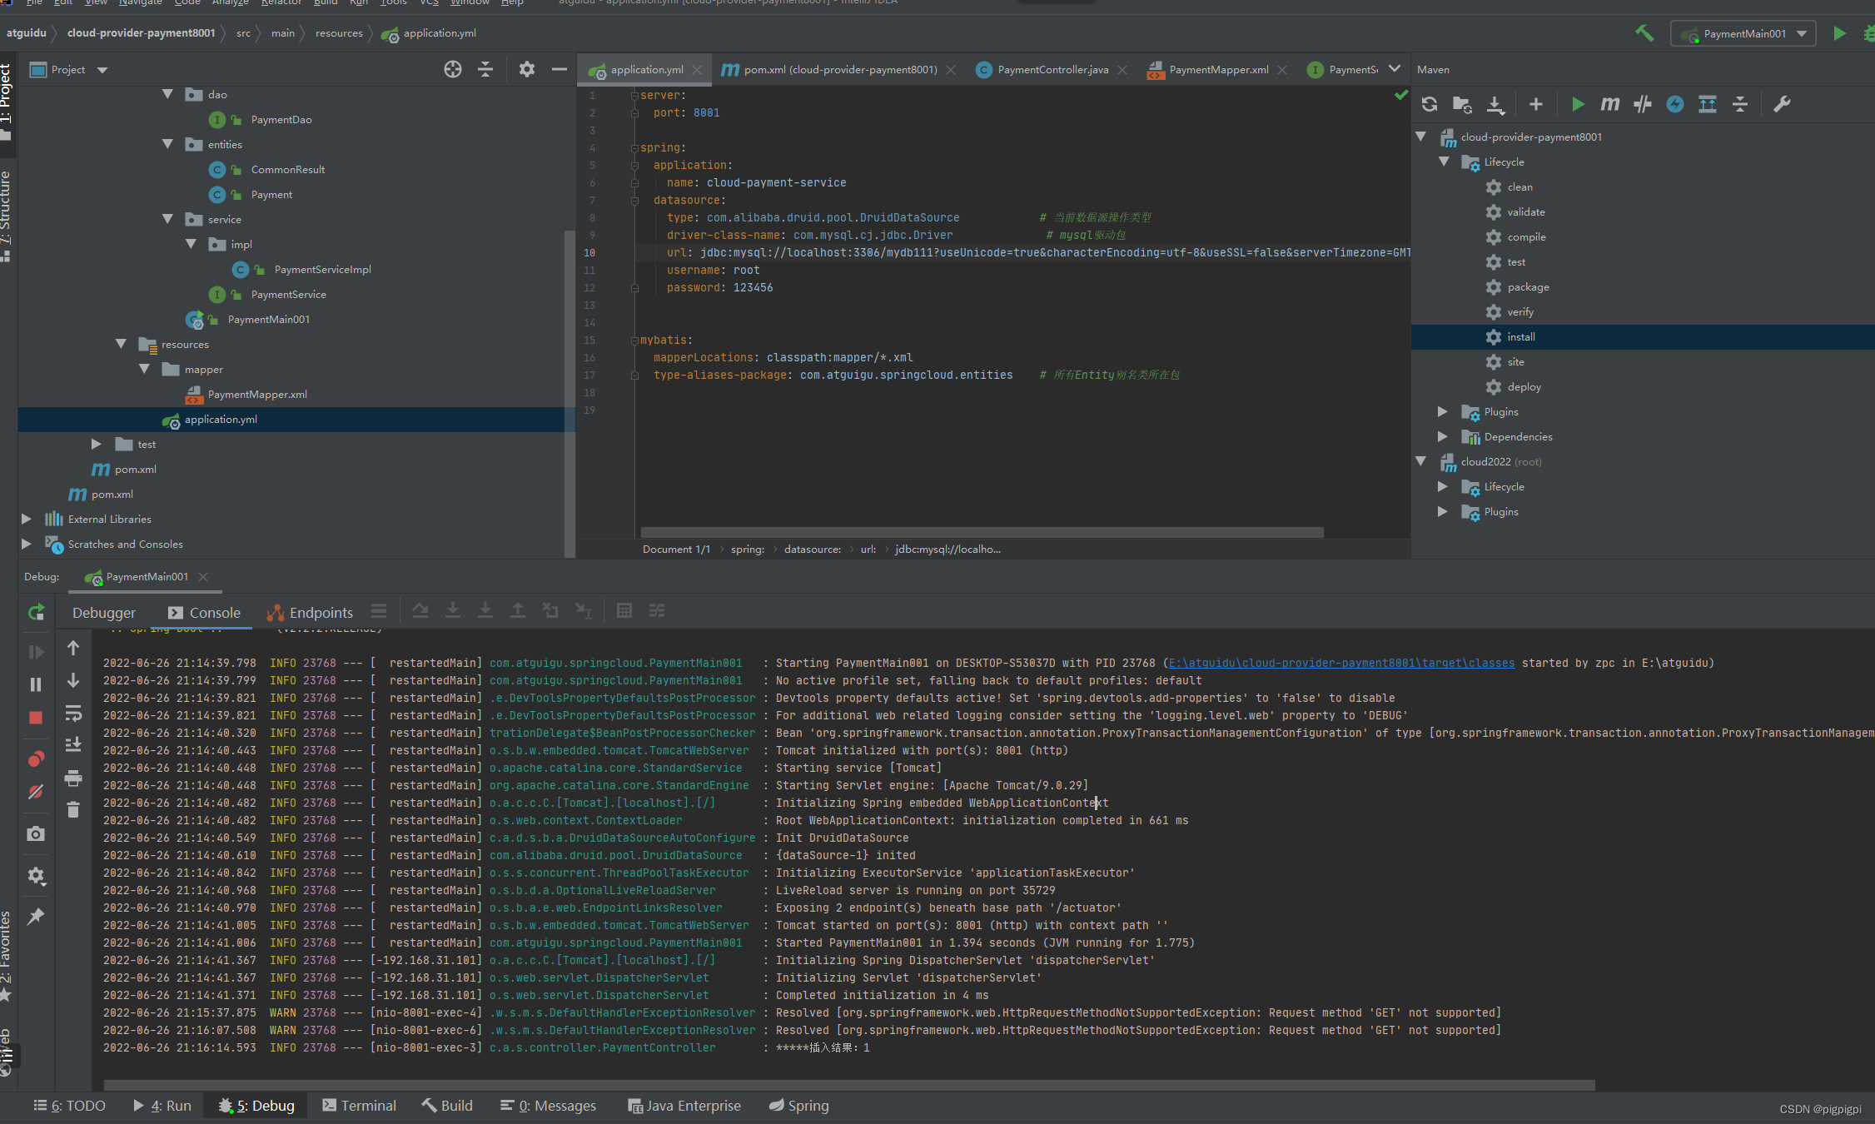Viewport: 1875px width, 1124px height.
Task: Click the console horizontal scrollbar
Action: (849, 1085)
